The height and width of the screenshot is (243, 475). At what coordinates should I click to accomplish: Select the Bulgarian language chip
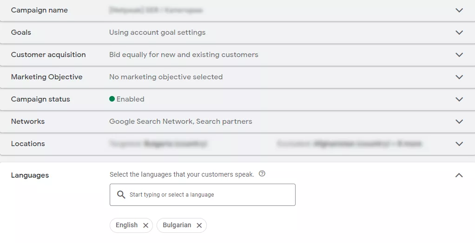(177, 225)
